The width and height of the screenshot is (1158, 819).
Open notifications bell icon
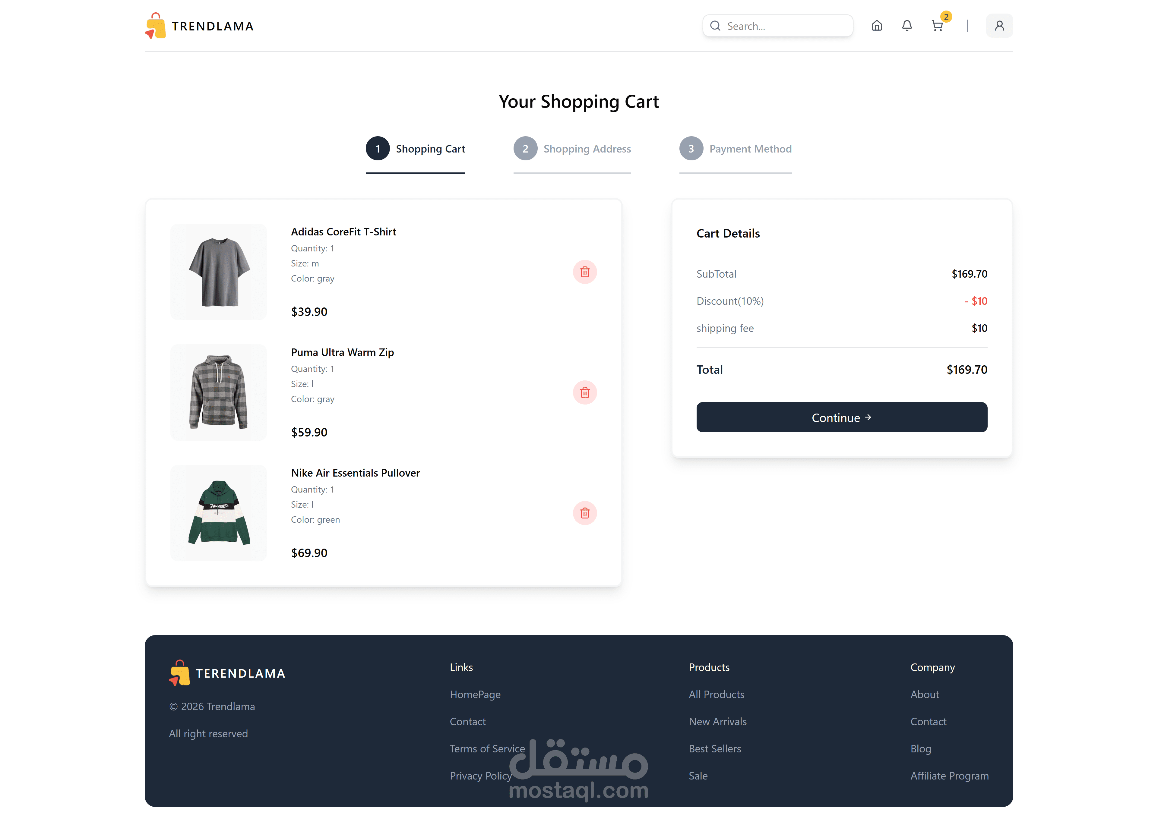click(x=907, y=26)
